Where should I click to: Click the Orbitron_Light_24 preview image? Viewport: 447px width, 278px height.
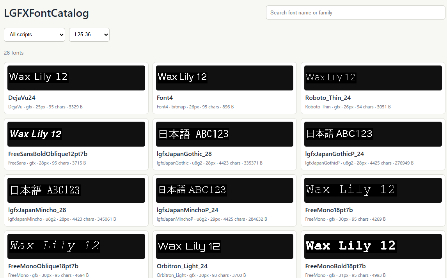225,246
